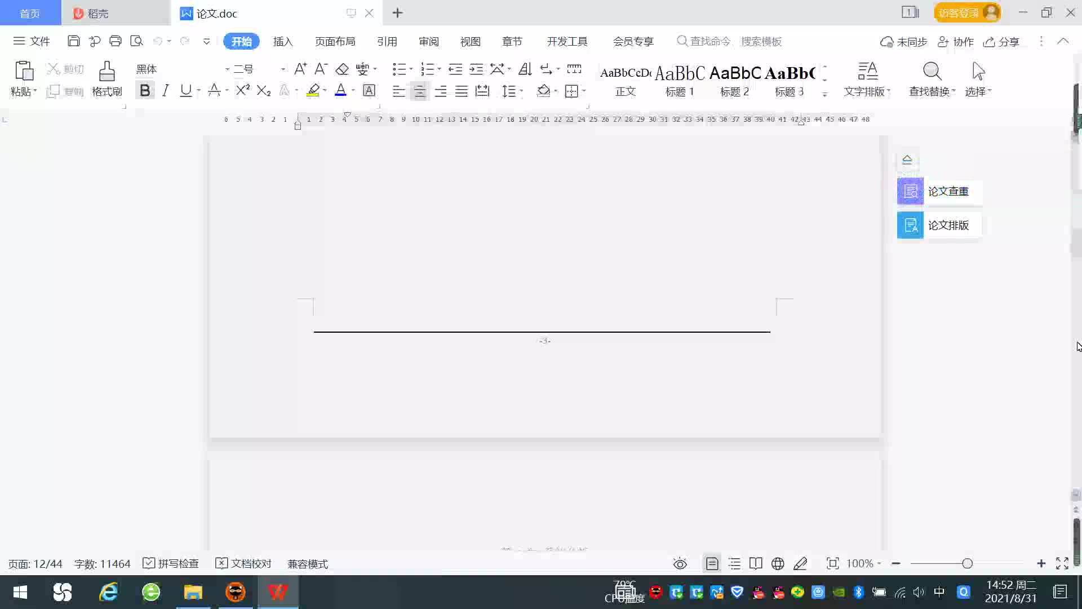The width and height of the screenshot is (1082, 609).
Task: Apply the 标题 1 heading style
Action: point(680,80)
